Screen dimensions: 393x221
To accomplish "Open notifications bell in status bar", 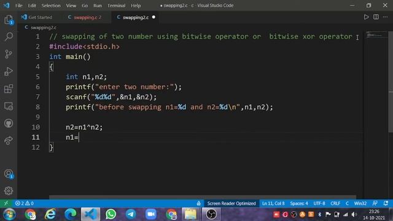I will [x=386, y=203].
